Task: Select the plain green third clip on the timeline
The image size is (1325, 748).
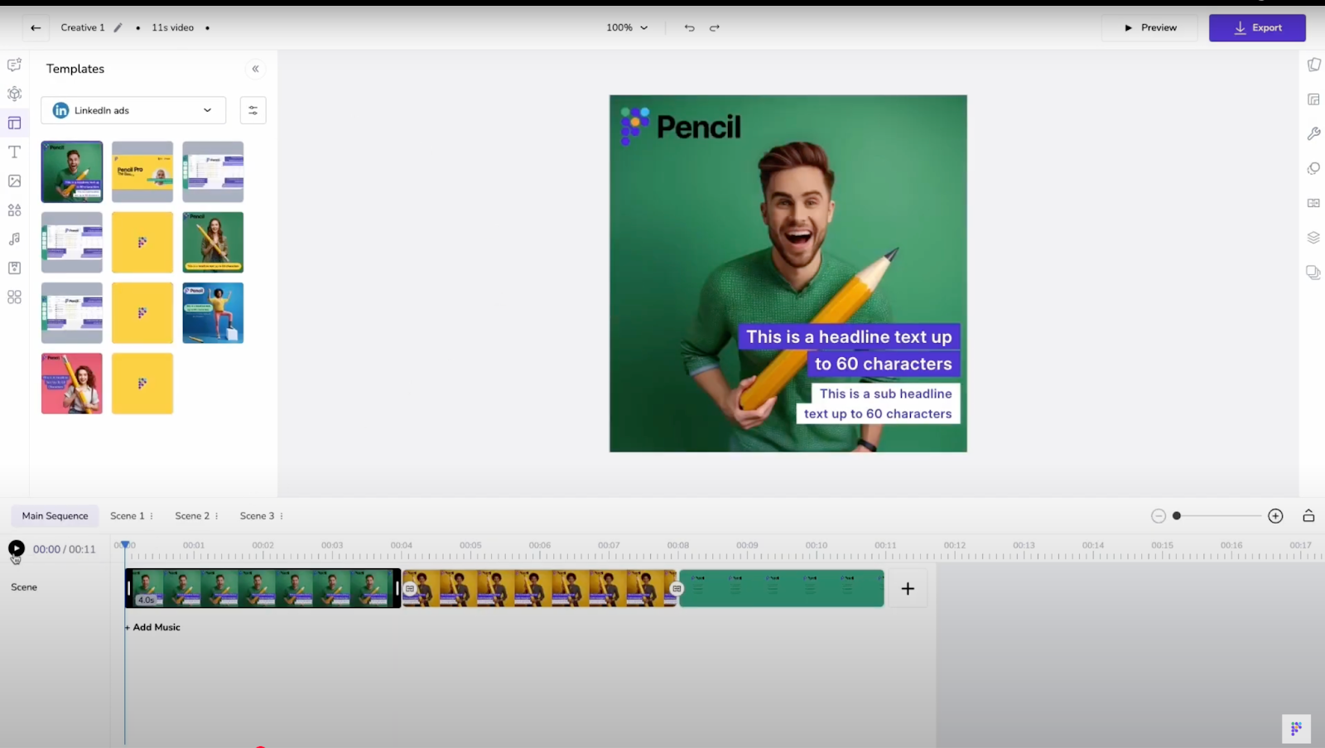Action: tap(782, 588)
